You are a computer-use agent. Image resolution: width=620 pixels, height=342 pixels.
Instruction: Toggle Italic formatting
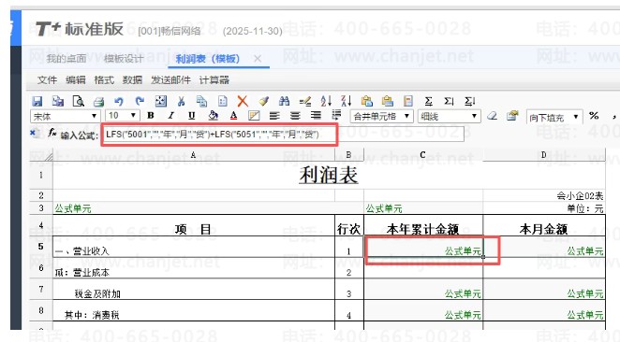click(170, 116)
